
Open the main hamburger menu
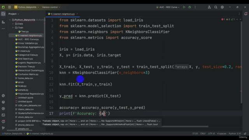9,7
